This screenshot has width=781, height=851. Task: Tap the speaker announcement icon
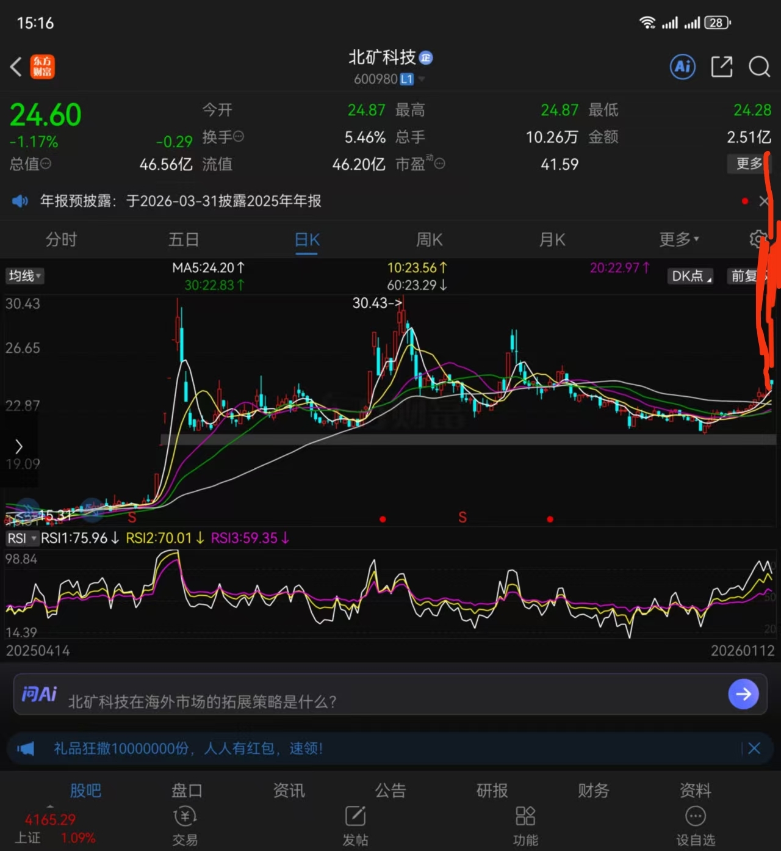click(20, 201)
